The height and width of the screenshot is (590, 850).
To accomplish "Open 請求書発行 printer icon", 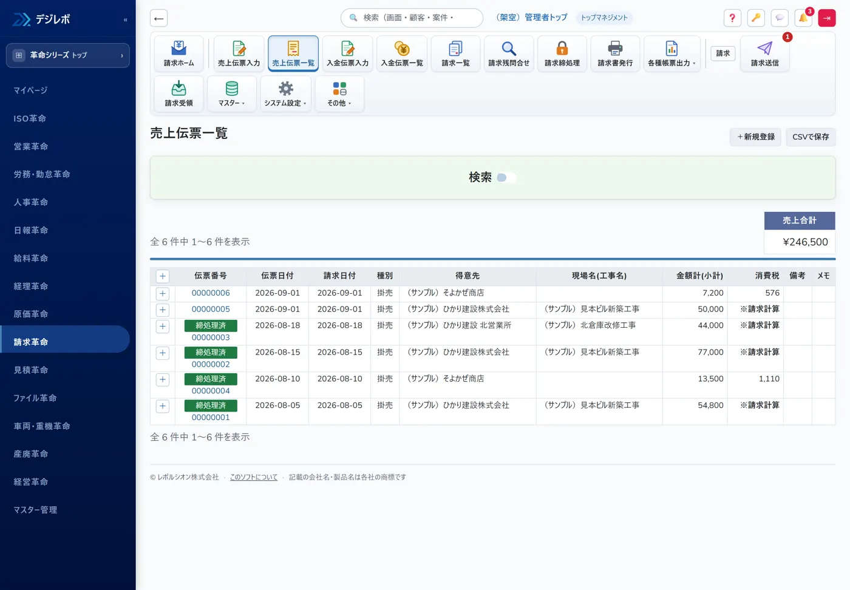I will click(x=615, y=53).
